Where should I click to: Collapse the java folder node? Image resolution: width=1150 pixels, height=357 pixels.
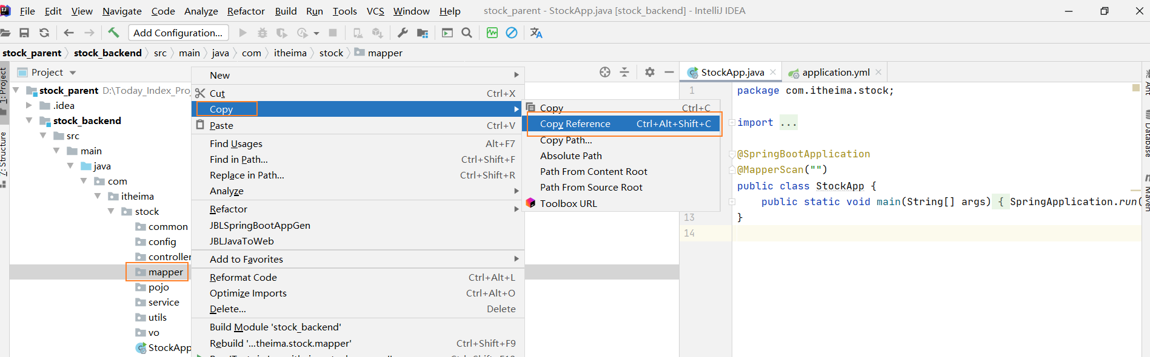(70, 166)
